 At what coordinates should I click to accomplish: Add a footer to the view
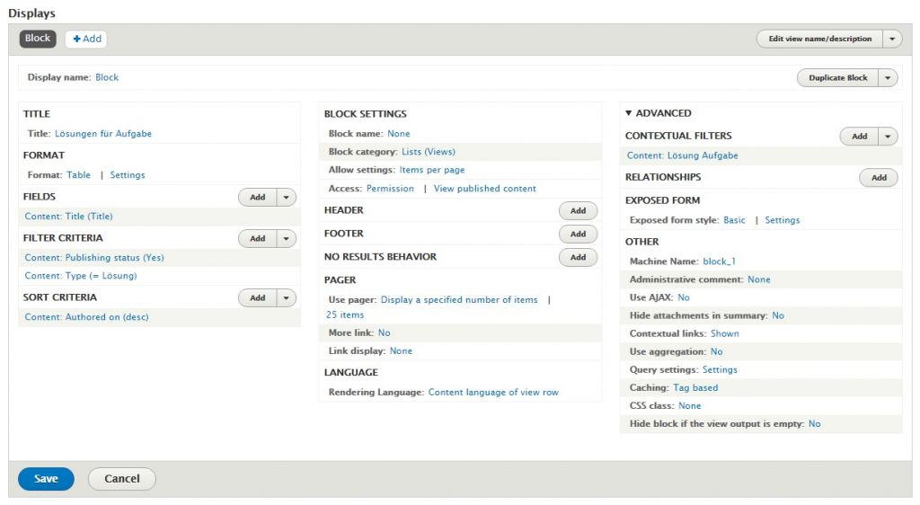click(x=578, y=234)
